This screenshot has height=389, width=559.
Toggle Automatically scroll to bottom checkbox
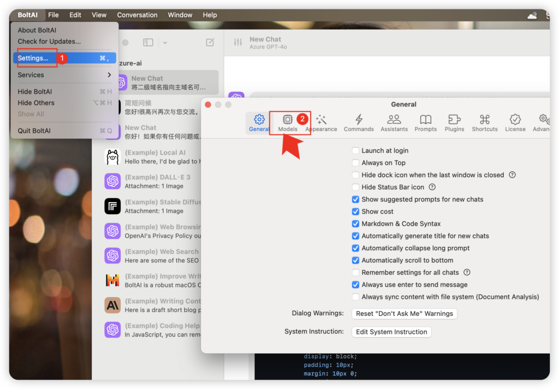pyautogui.click(x=355, y=260)
